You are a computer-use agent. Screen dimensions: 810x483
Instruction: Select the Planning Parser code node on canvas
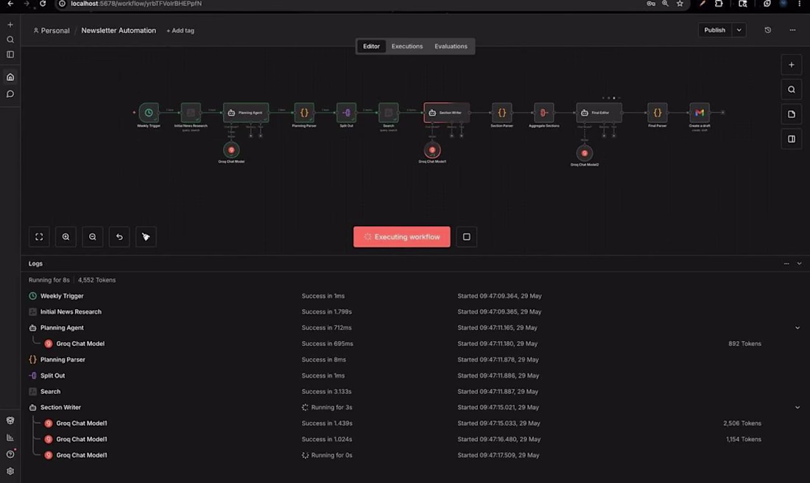[304, 113]
